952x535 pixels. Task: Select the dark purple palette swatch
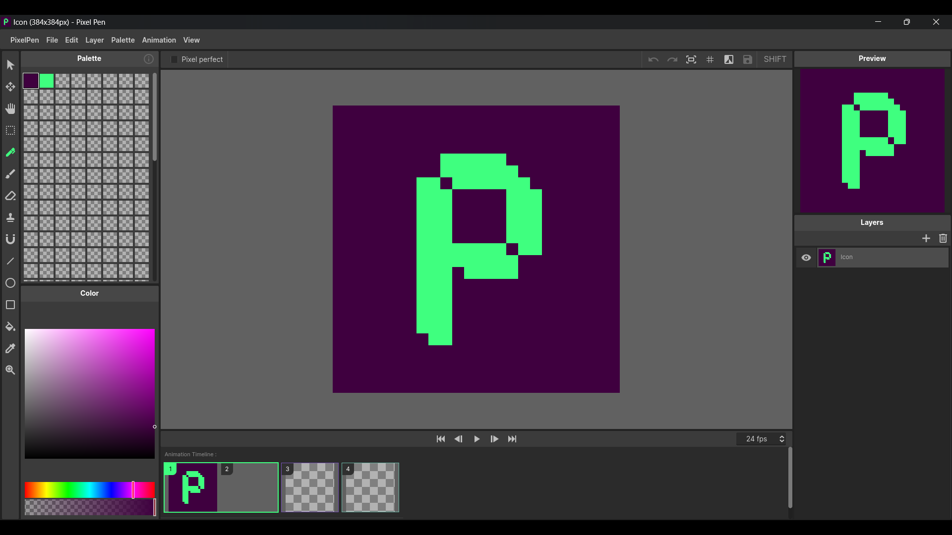coord(31,81)
